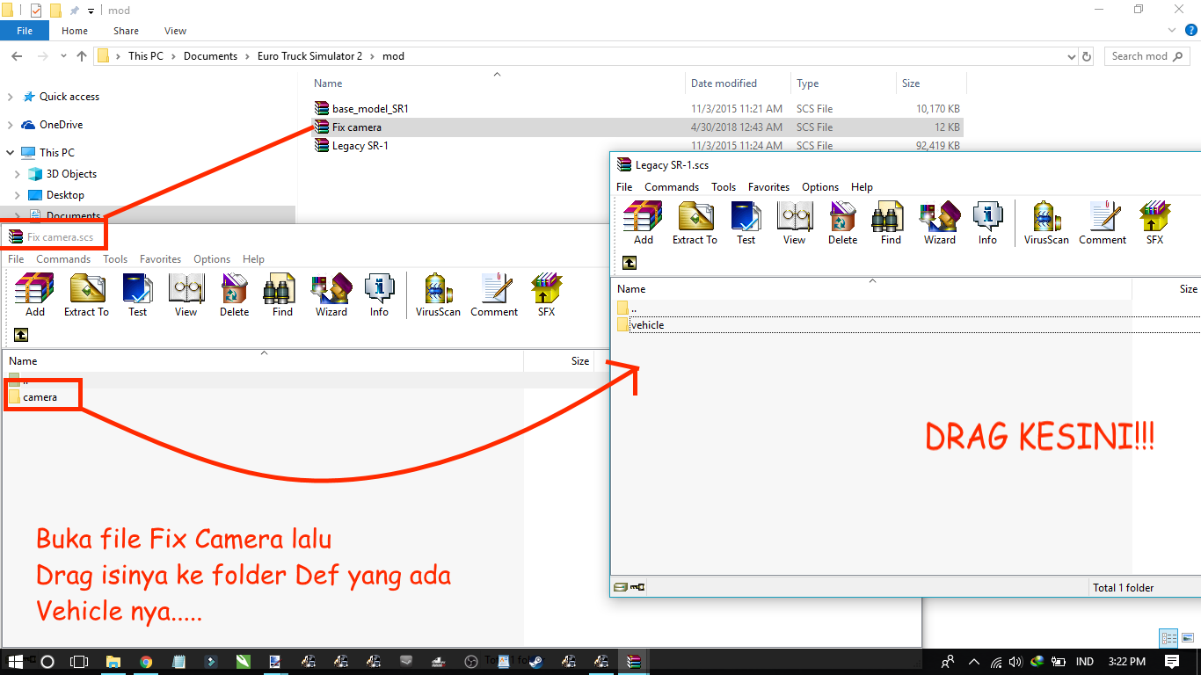Open File menu in Fix camera.scs window

pos(16,259)
